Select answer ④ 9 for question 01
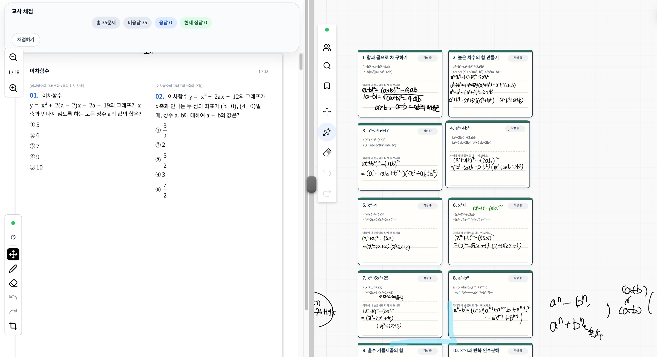The image size is (657, 357). [x=35, y=157]
